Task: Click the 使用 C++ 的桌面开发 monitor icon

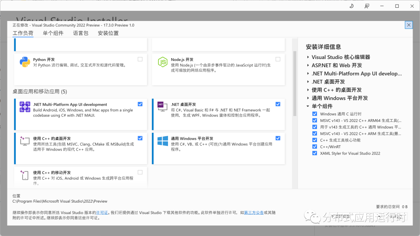Action: (24, 141)
